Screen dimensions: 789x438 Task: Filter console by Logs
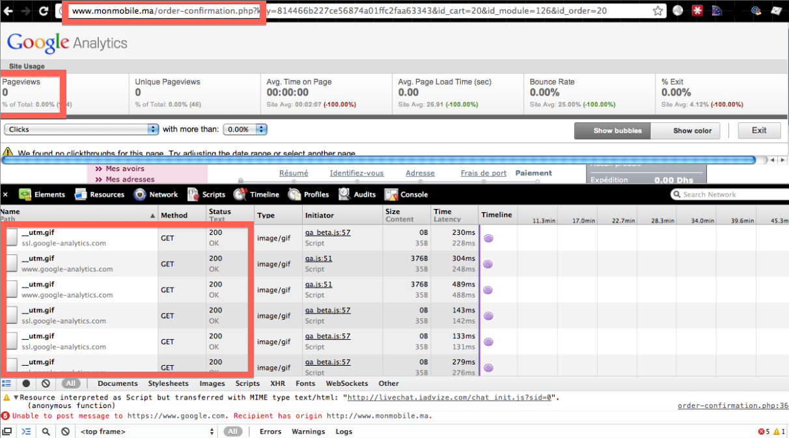click(x=344, y=431)
